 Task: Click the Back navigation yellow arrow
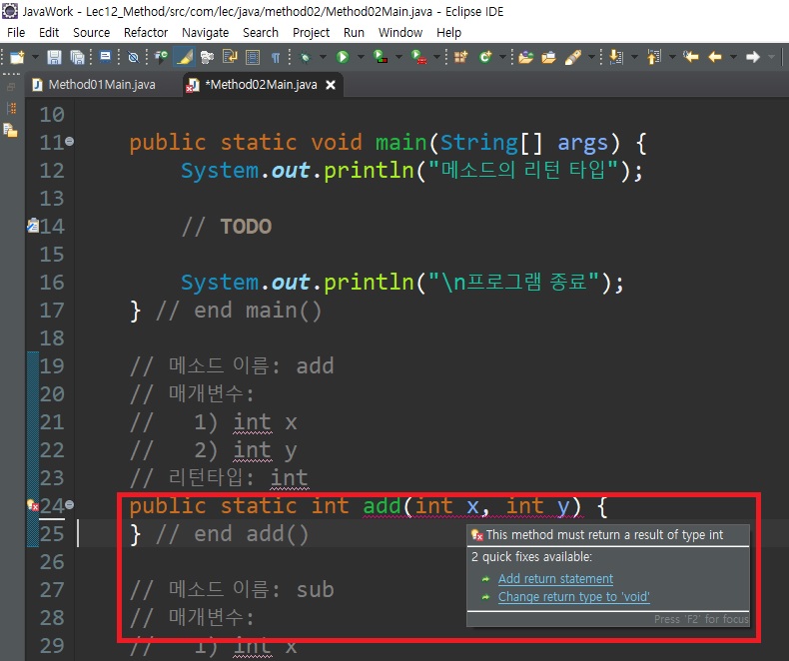coord(715,57)
